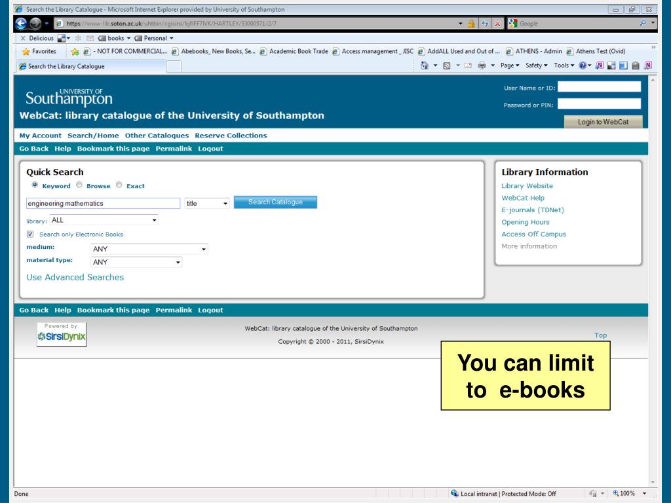Viewport: 671px width, 503px height.
Task: Click the red stop loading icon
Action: coord(497,24)
